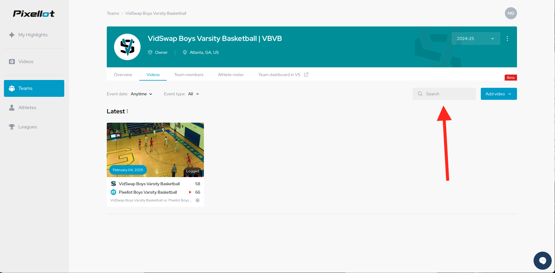Click the location pin icon
555x273 pixels.
tap(185, 52)
